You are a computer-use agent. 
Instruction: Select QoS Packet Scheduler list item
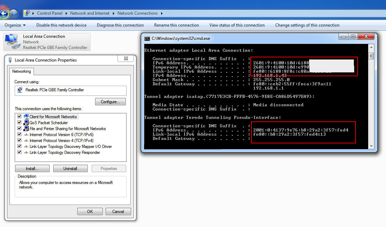pos(49,123)
